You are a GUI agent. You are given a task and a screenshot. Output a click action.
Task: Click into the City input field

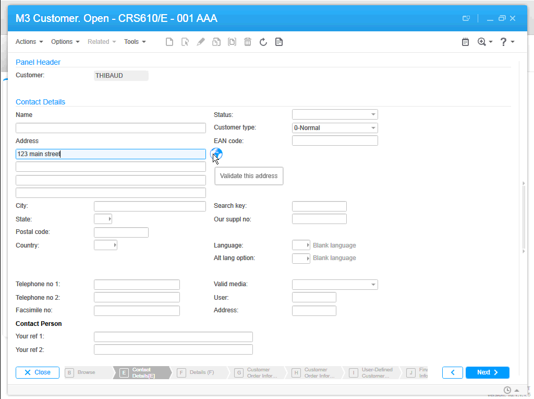[150, 206]
